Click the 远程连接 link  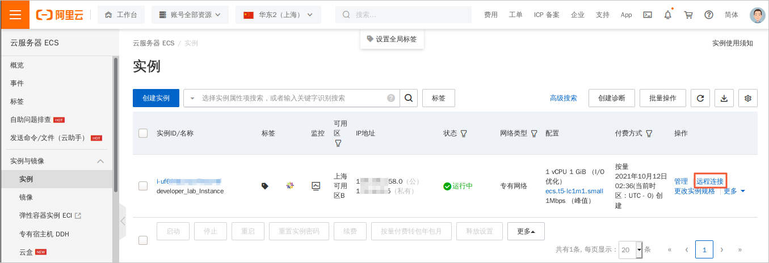pos(710,181)
